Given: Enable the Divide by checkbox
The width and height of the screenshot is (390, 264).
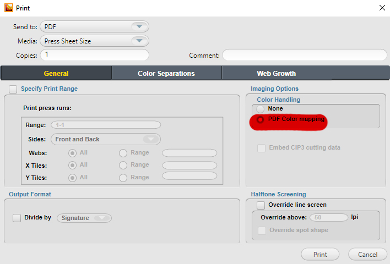Looking at the screenshot, I should coord(17,218).
